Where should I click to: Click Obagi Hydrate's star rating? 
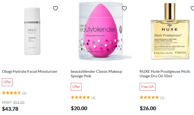tap(11, 93)
